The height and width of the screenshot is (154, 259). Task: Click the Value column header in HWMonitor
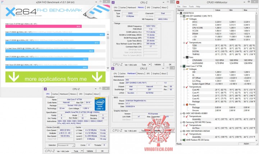(x=221, y=10)
